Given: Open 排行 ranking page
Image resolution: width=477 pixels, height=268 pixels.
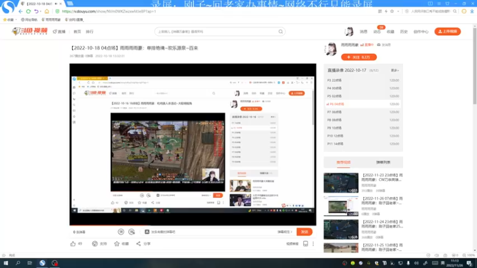Looking at the screenshot, I should (89, 32).
